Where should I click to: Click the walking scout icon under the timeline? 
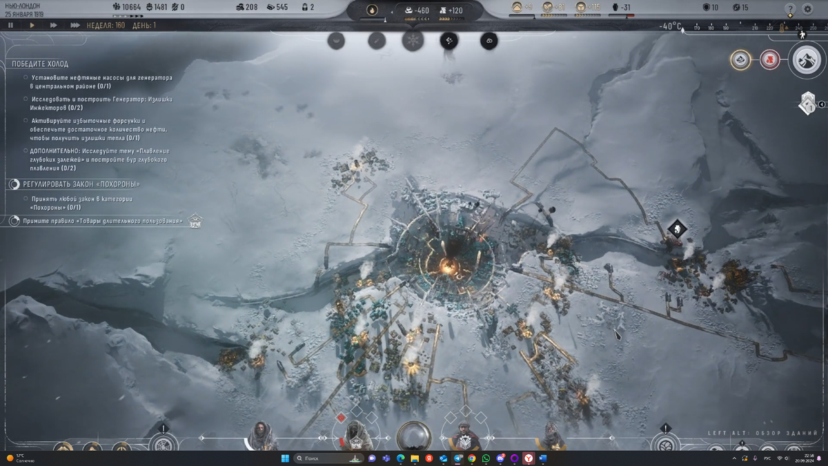tap(802, 35)
